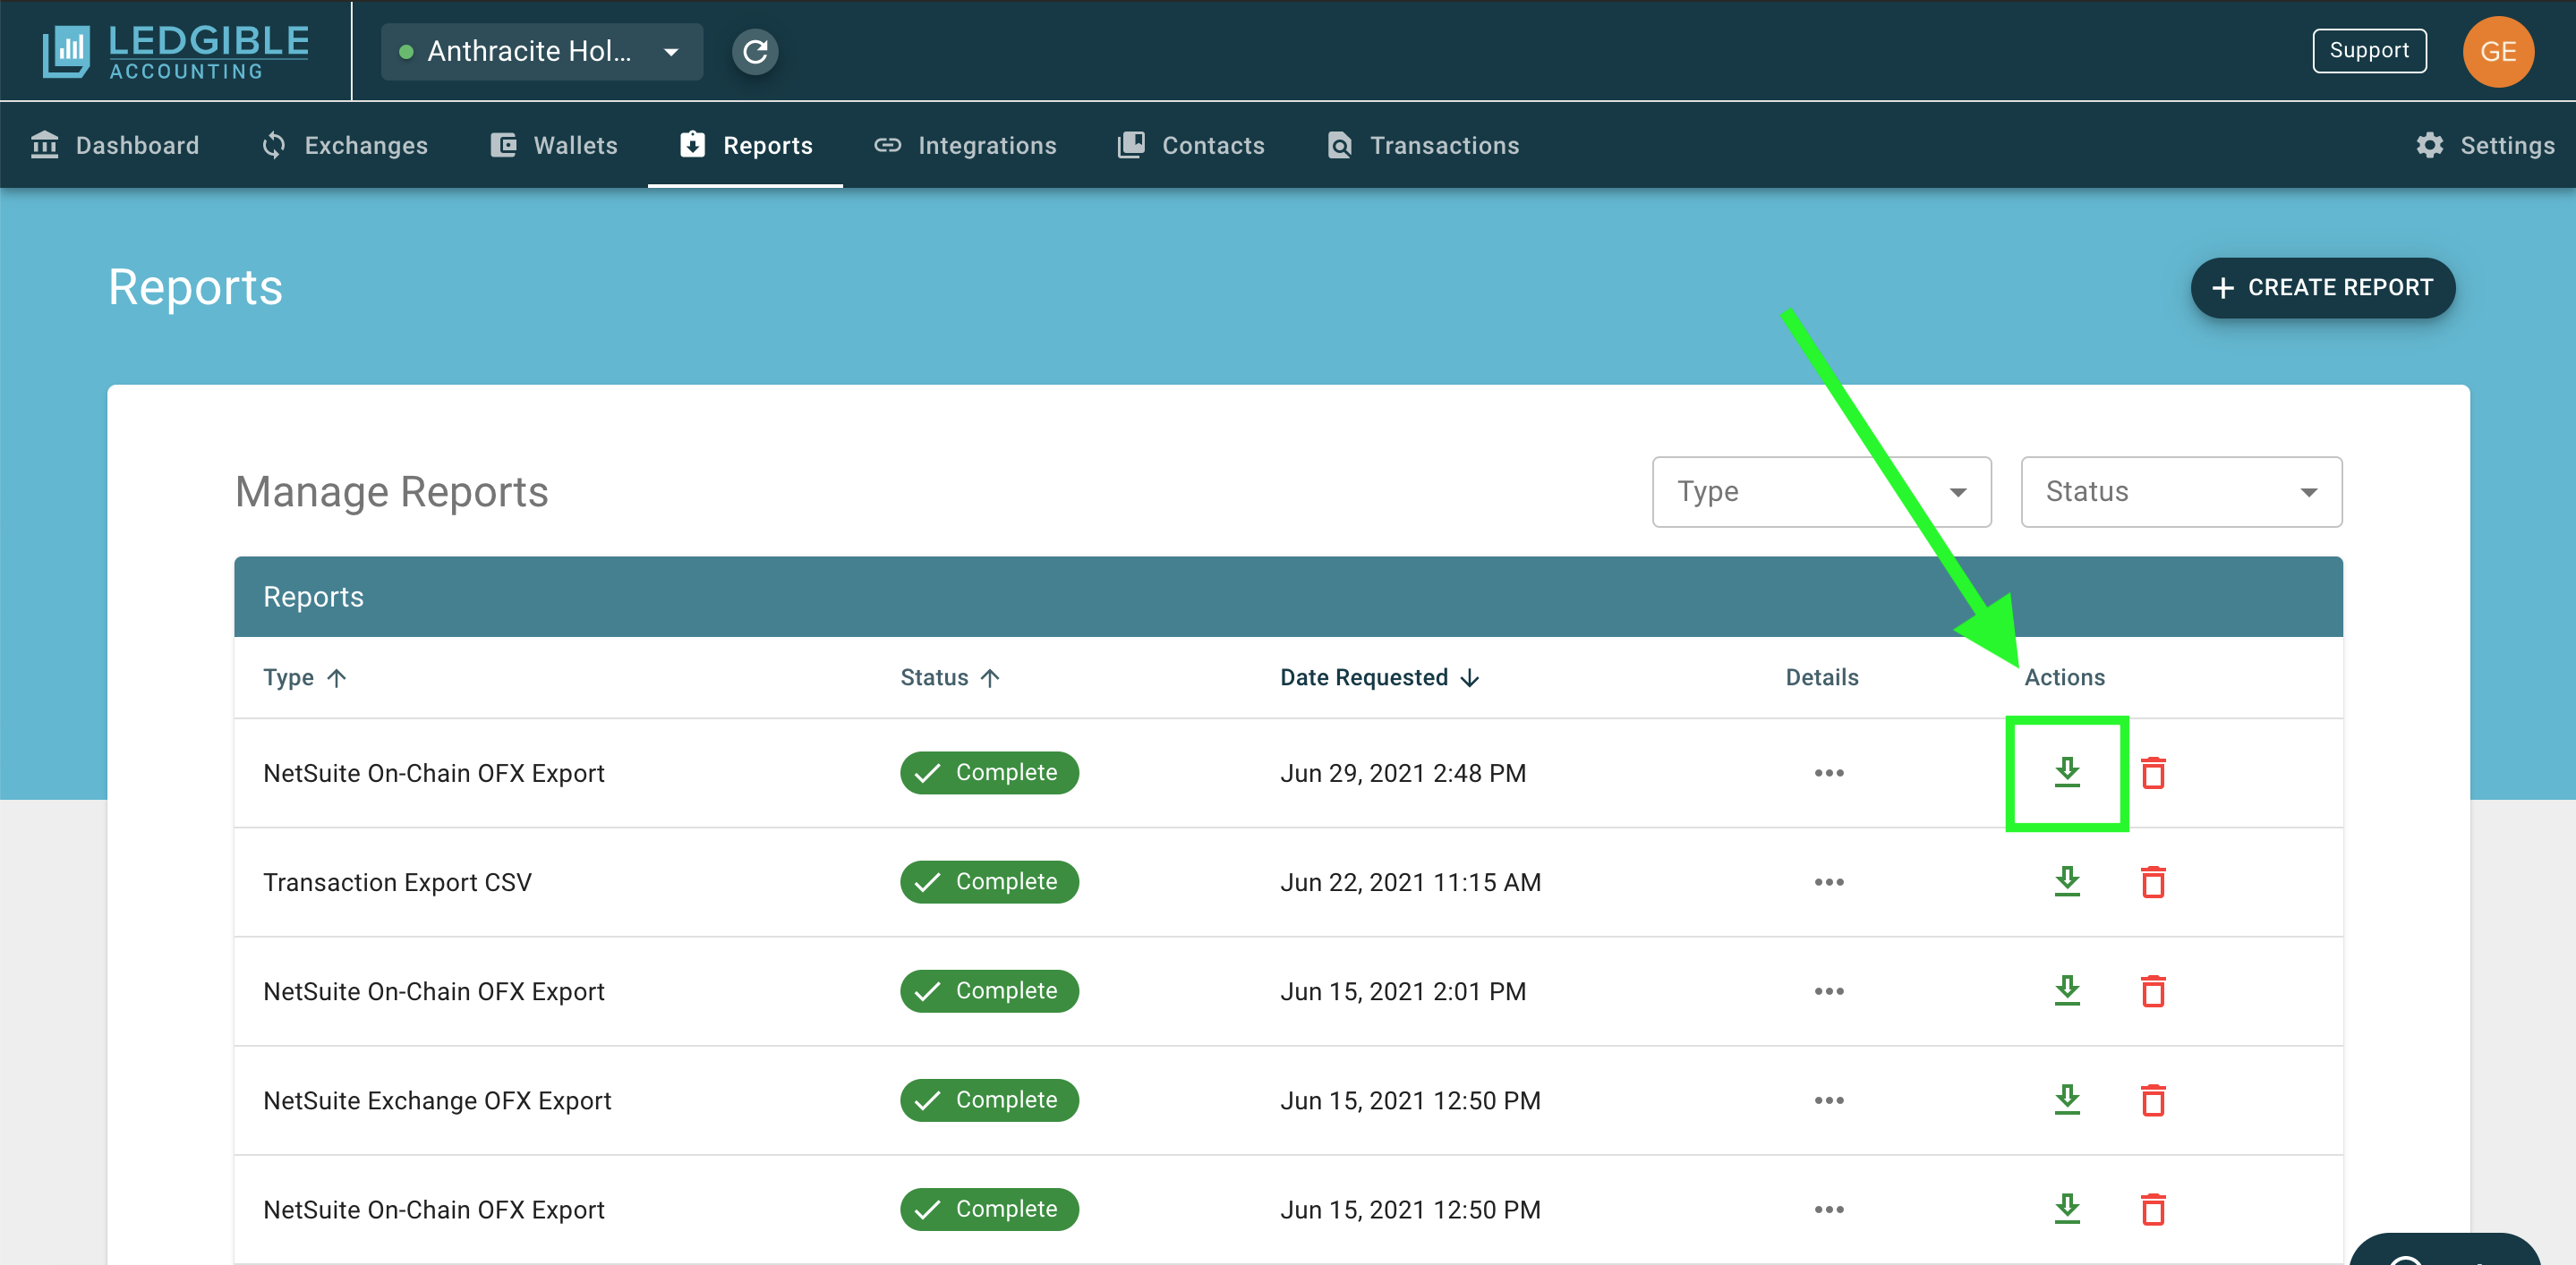Viewport: 2576px width, 1265px height.
Task: Click the Date Requested column header
Action: [x=1364, y=677]
